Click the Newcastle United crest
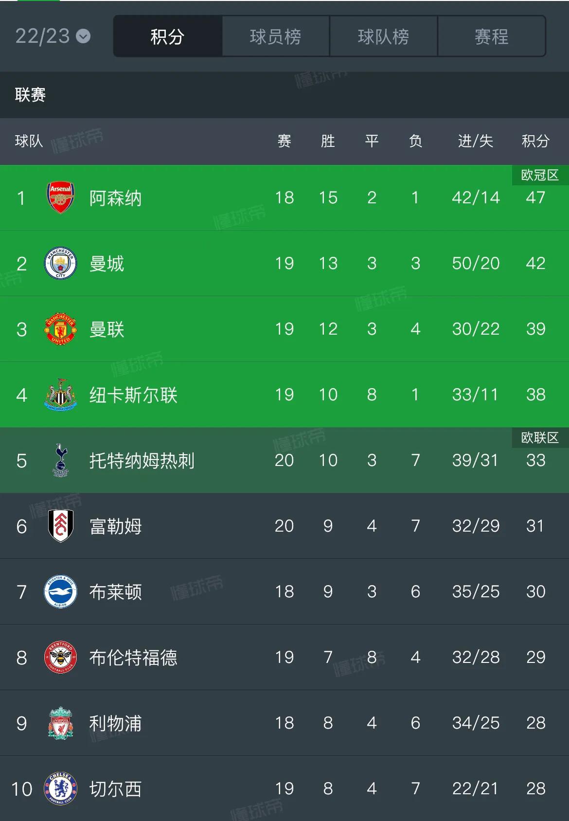The height and width of the screenshot is (821, 569). tap(60, 394)
